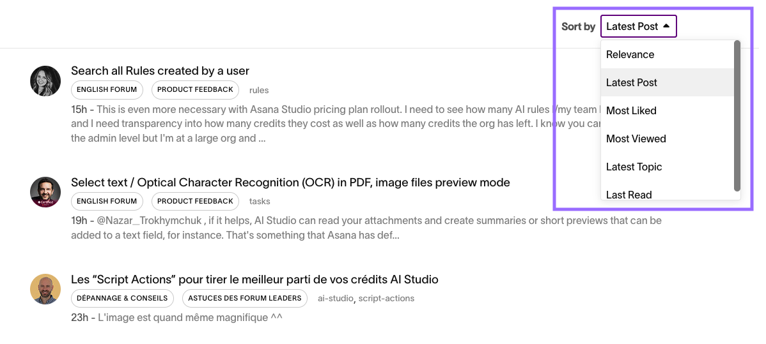The height and width of the screenshot is (344, 766).
Task: Open topic 'Search all Rules created by a user'
Action: (160, 71)
